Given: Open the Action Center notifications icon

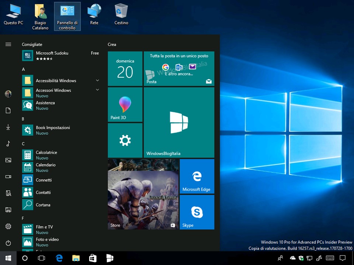Looking at the screenshot, I should 343,258.
